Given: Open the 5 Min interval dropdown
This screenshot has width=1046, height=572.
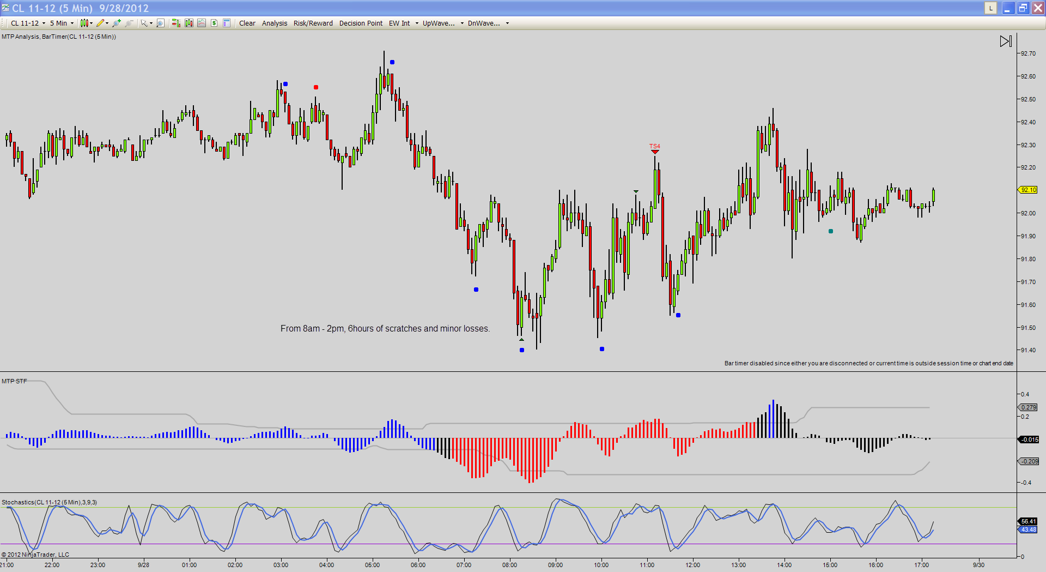Looking at the screenshot, I should 62,23.
